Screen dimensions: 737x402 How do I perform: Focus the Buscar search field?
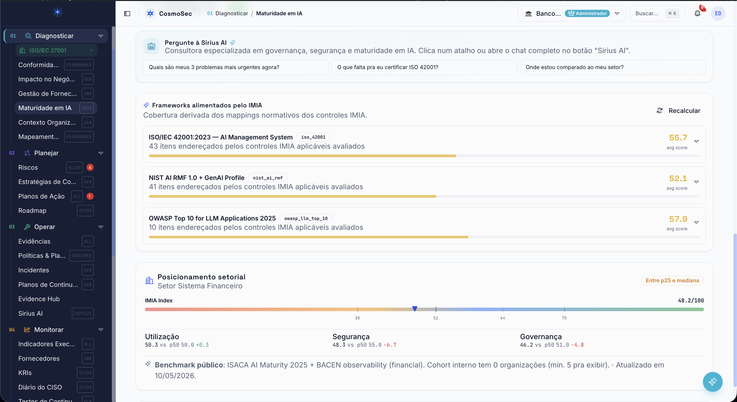click(x=657, y=14)
